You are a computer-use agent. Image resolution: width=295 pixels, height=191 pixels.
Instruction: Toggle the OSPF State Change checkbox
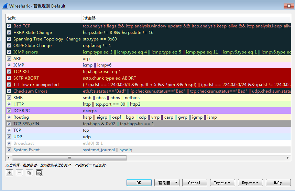(x=9, y=45)
